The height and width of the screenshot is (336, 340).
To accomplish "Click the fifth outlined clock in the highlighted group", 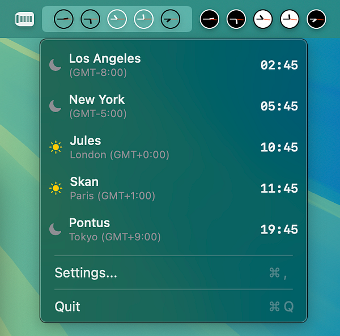I will coord(171,19).
